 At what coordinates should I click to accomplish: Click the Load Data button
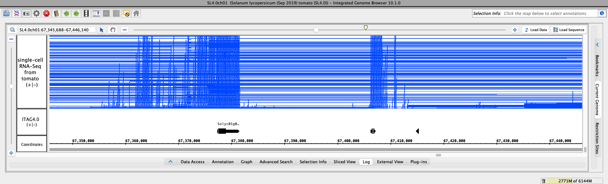pyautogui.click(x=536, y=30)
